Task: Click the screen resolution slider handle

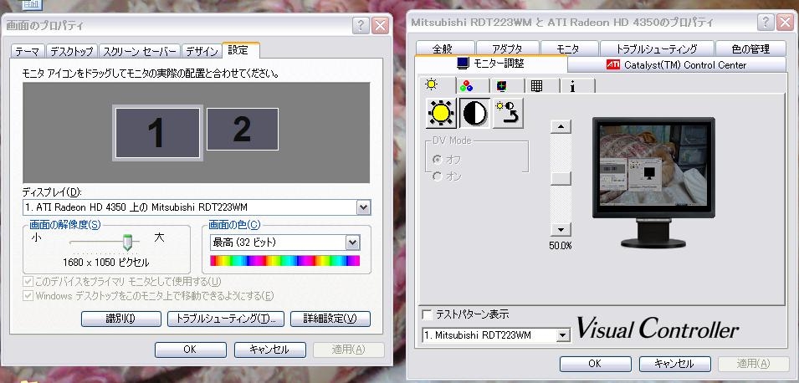Action: 127,243
